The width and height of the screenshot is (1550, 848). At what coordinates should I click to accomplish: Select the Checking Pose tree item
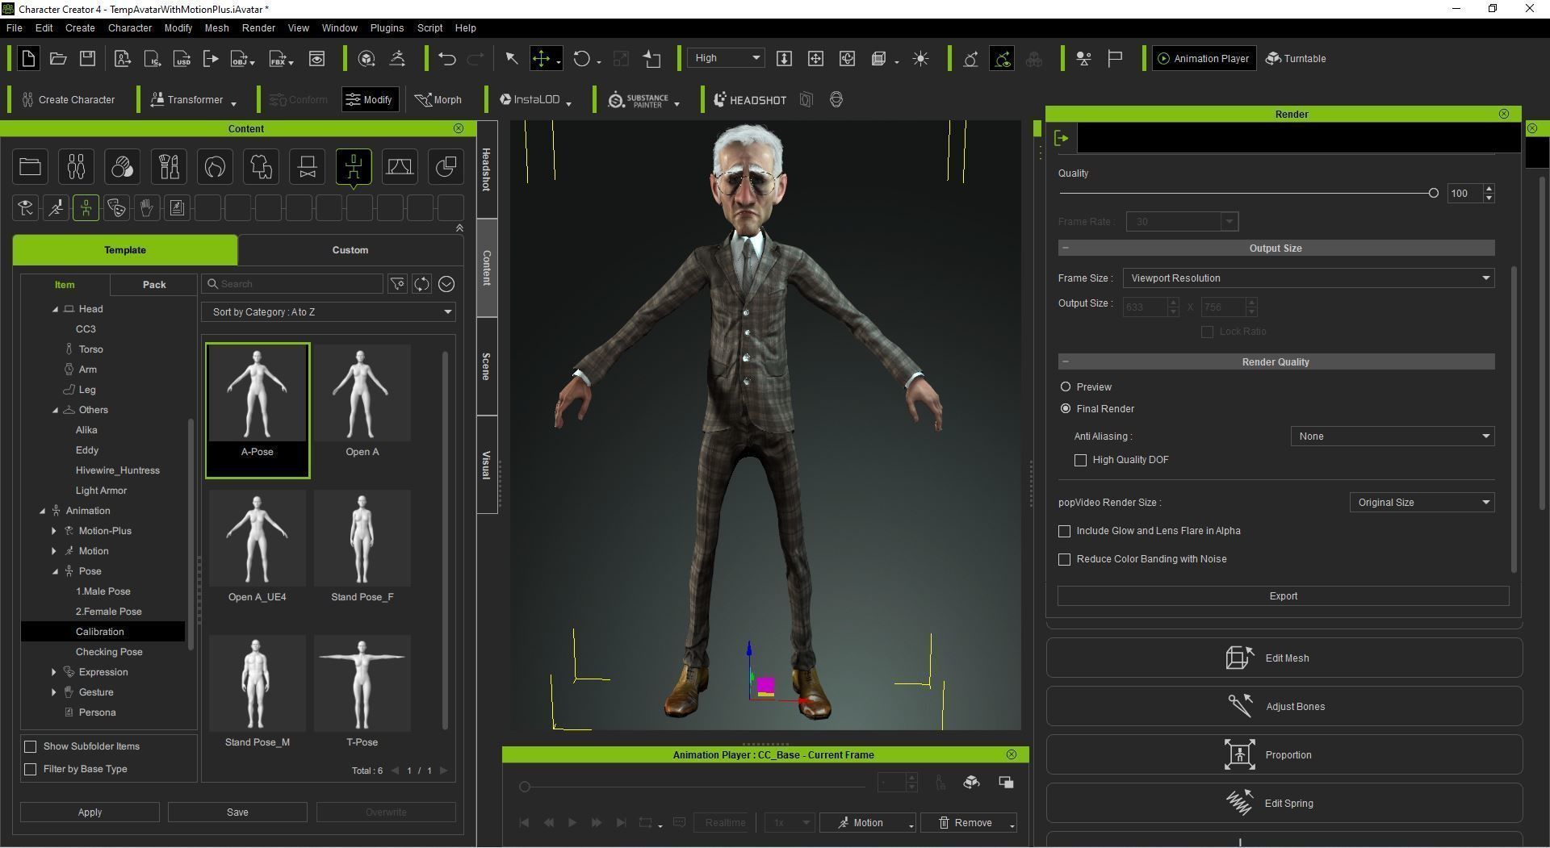[109, 652]
